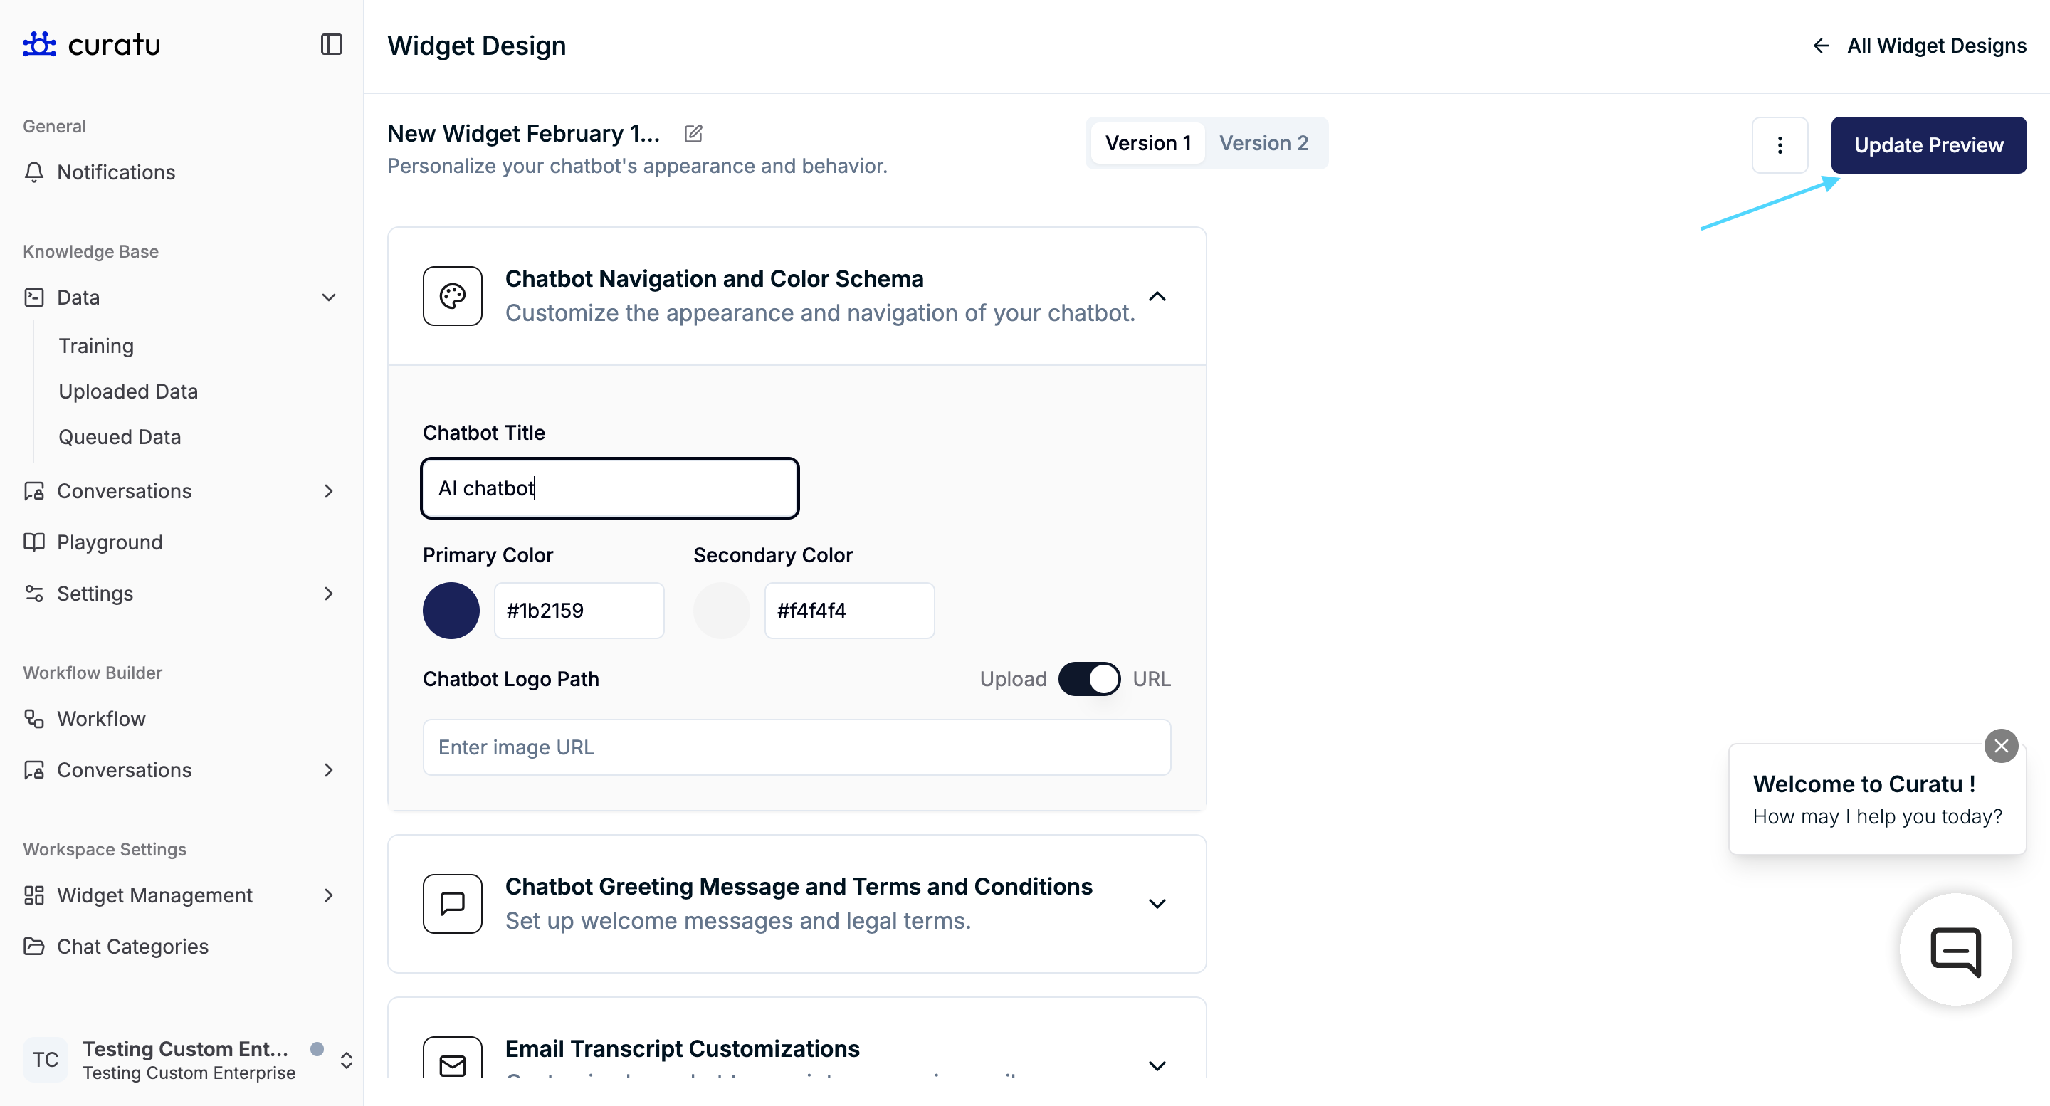This screenshot has height=1106, width=2050.
Task: Collapse Chatbot Navigation and Color Schema section
Action: click(1157, 296)
